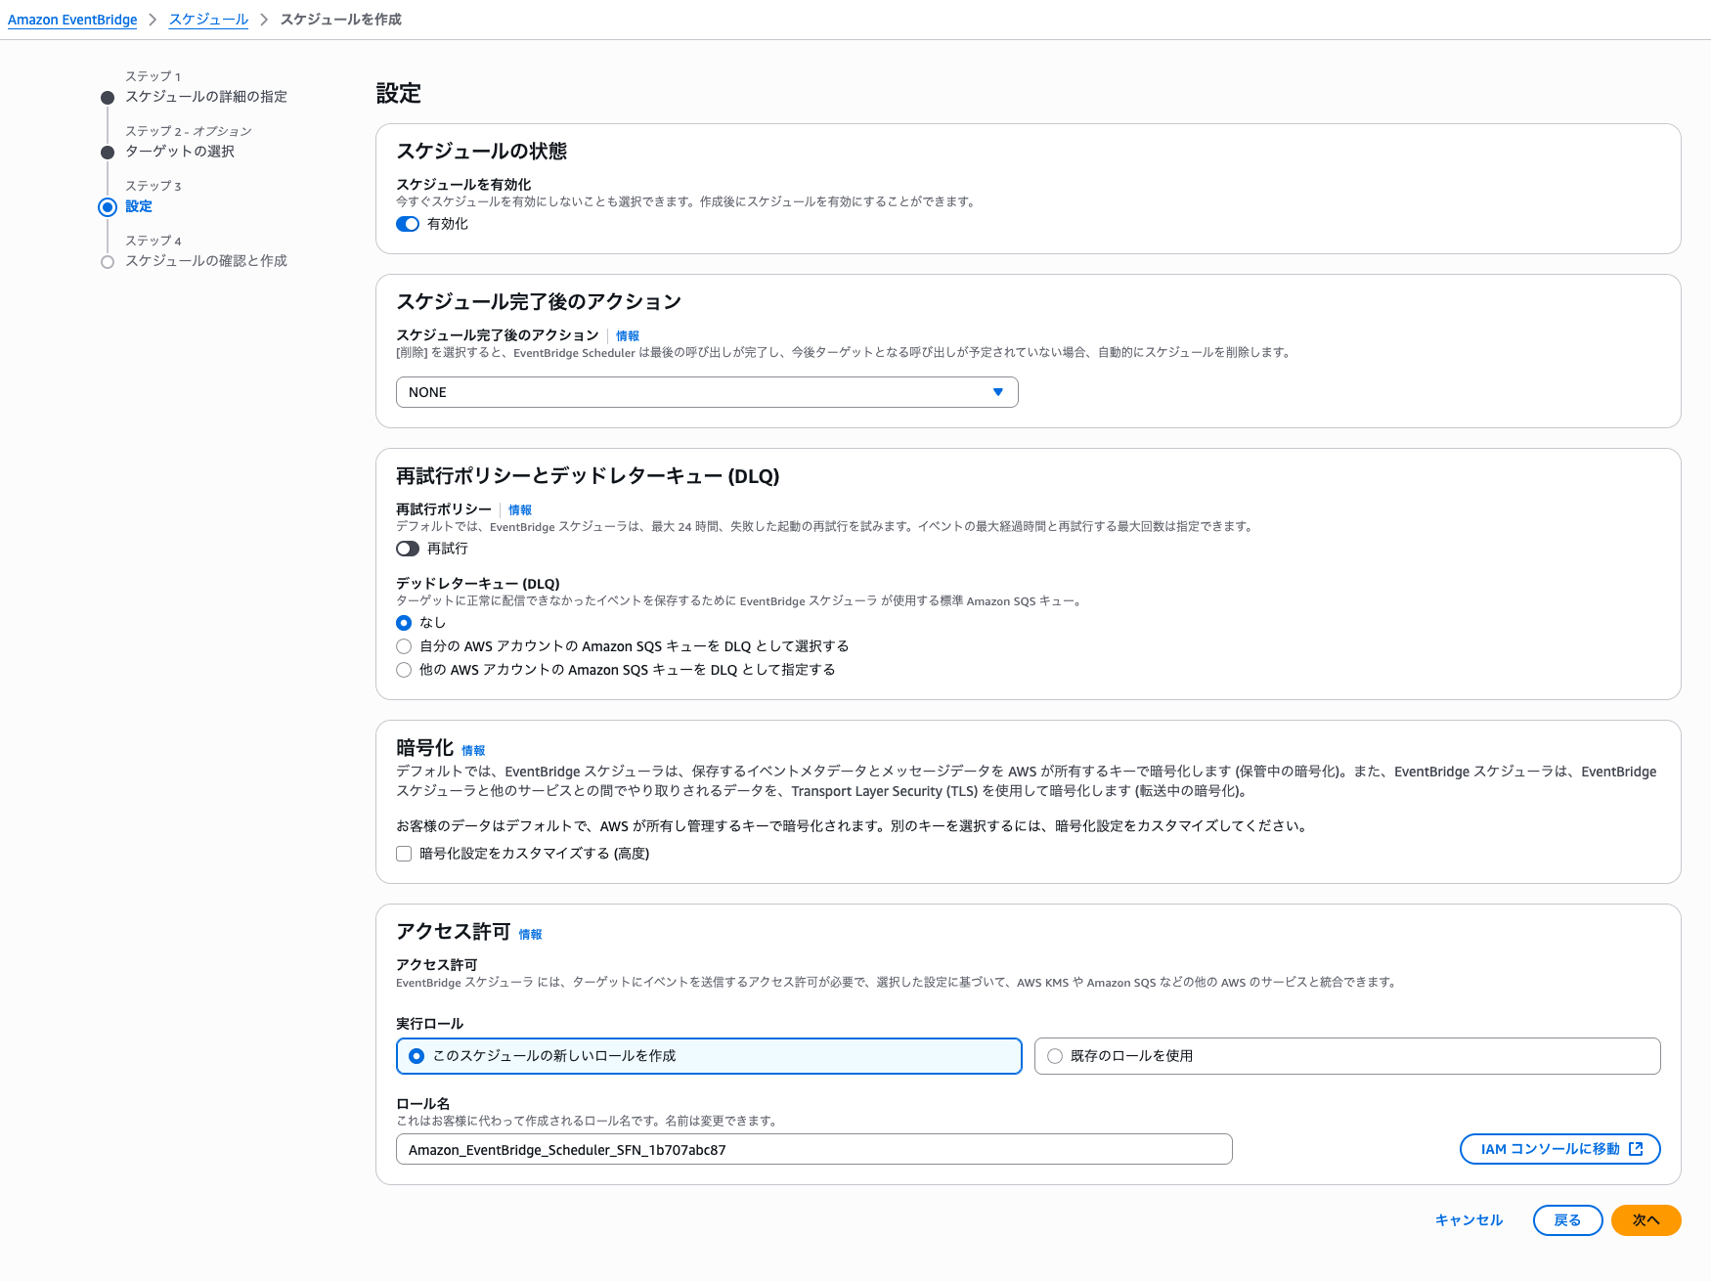The image size is (1711, 1281).
Task: Click the external link icon on IAM console button
Action: [x=1636, y=1149]
